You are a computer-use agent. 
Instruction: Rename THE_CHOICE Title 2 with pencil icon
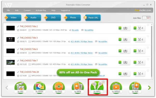18,26
